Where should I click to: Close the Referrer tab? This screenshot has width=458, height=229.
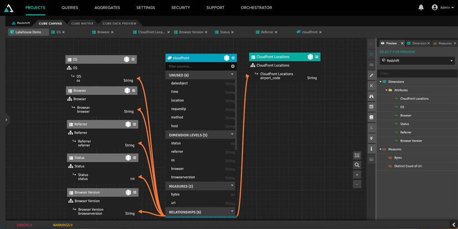(276, 32)
